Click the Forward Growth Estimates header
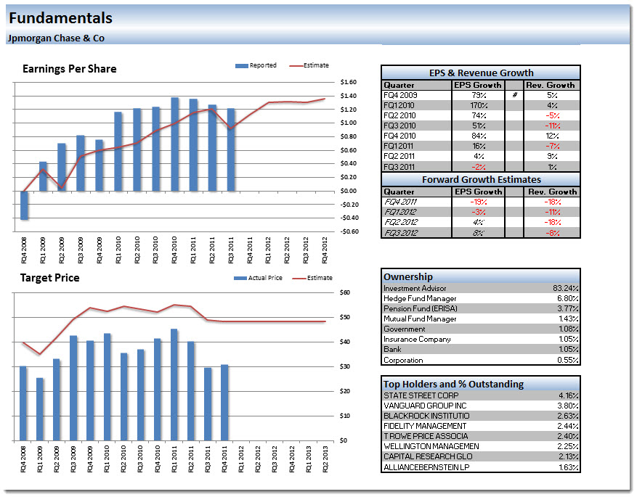 coord(481,180)
